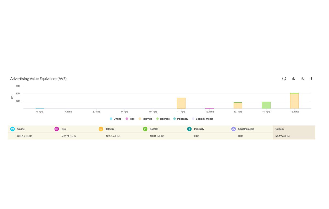Click the 10M y-axis label
This screenshot has width=329, height=209.
(18, 101)
